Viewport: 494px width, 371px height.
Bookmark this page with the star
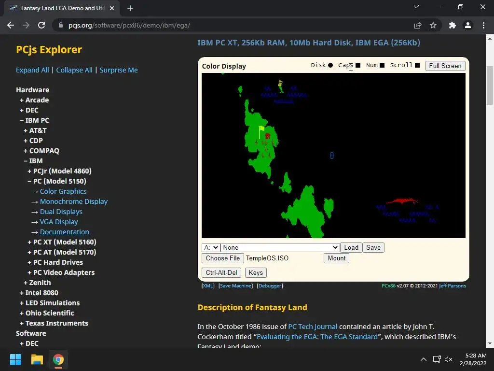point(433,25)
